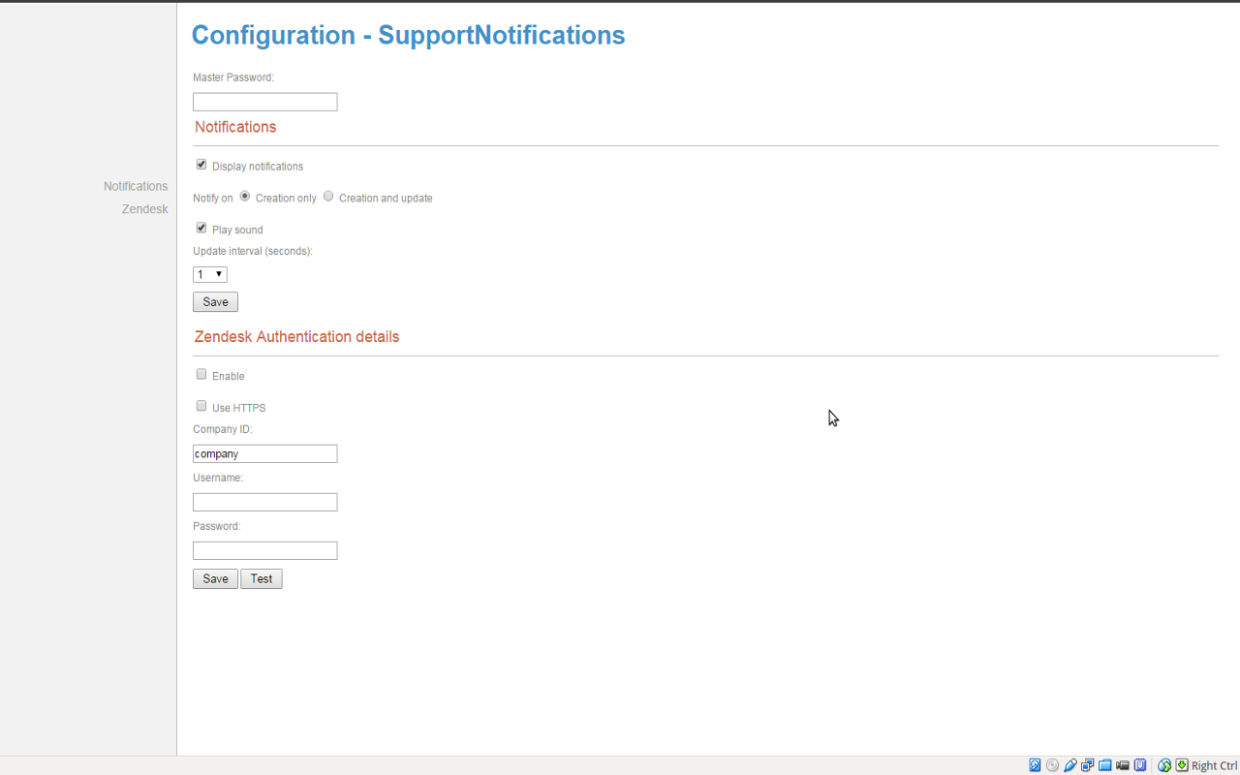1240x775 pixels.
Task: Click the Zendesk Authentication details heading
Action: 296,337
